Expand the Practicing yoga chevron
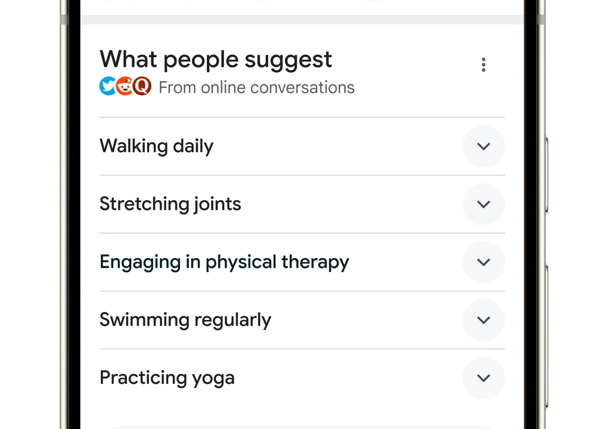Viewport: 596px width, 429px height. tap(483, 378)
